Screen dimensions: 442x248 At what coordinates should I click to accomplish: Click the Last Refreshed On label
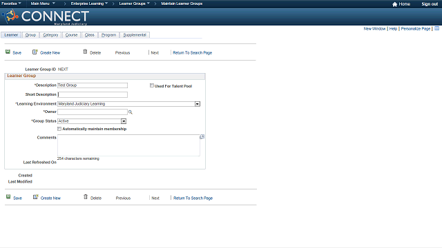coord(40,163)
